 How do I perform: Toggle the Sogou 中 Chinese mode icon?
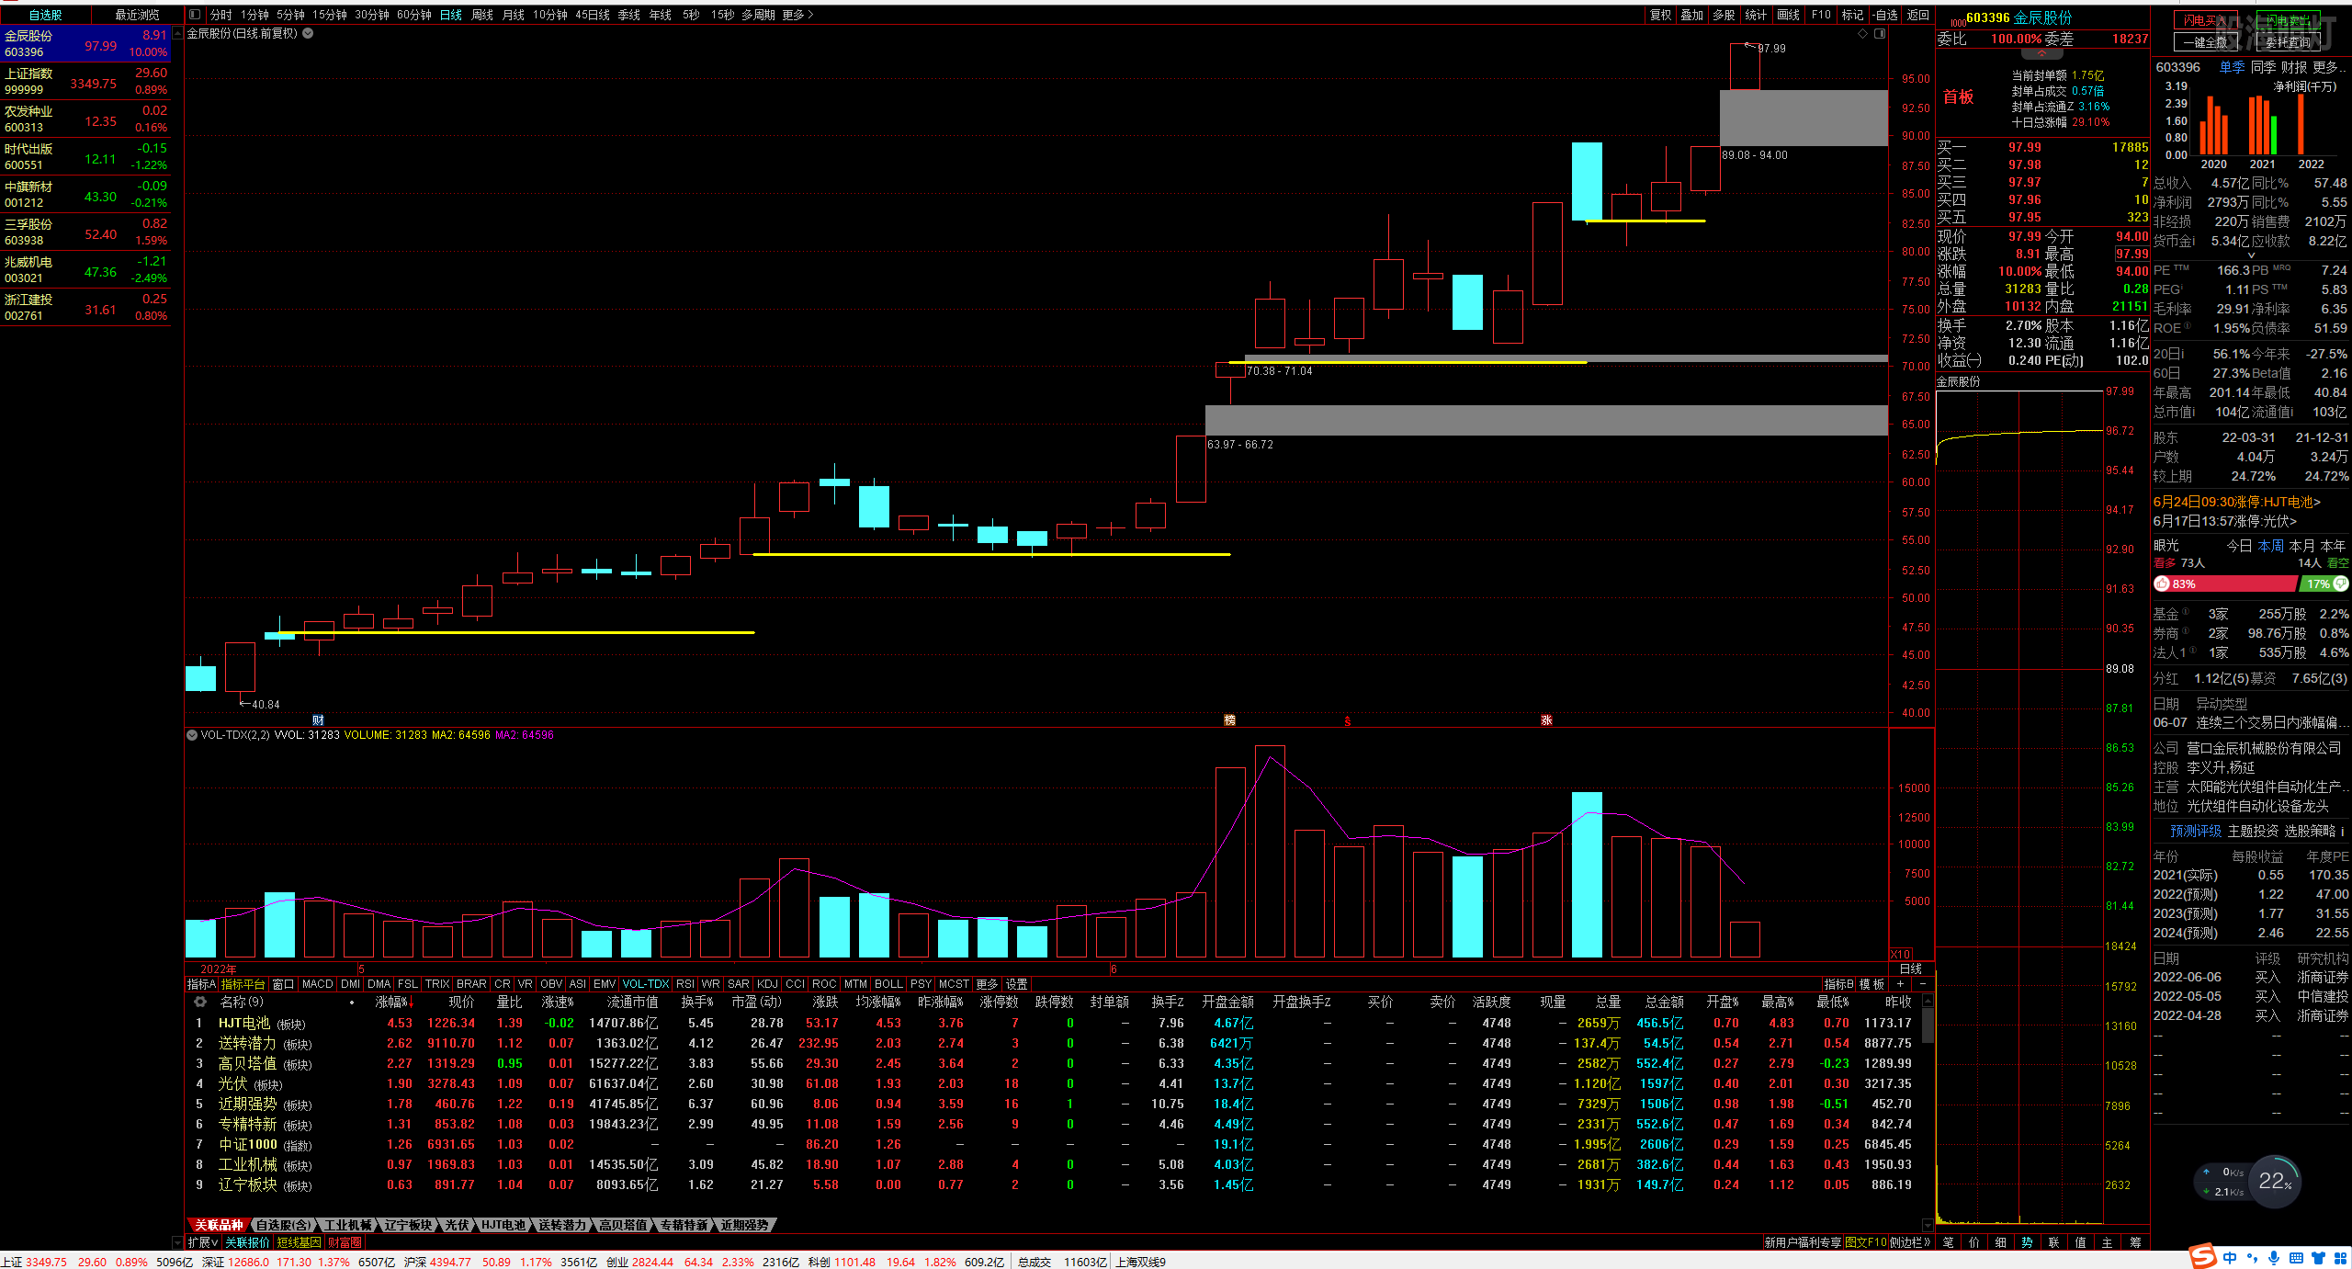2230,1258
